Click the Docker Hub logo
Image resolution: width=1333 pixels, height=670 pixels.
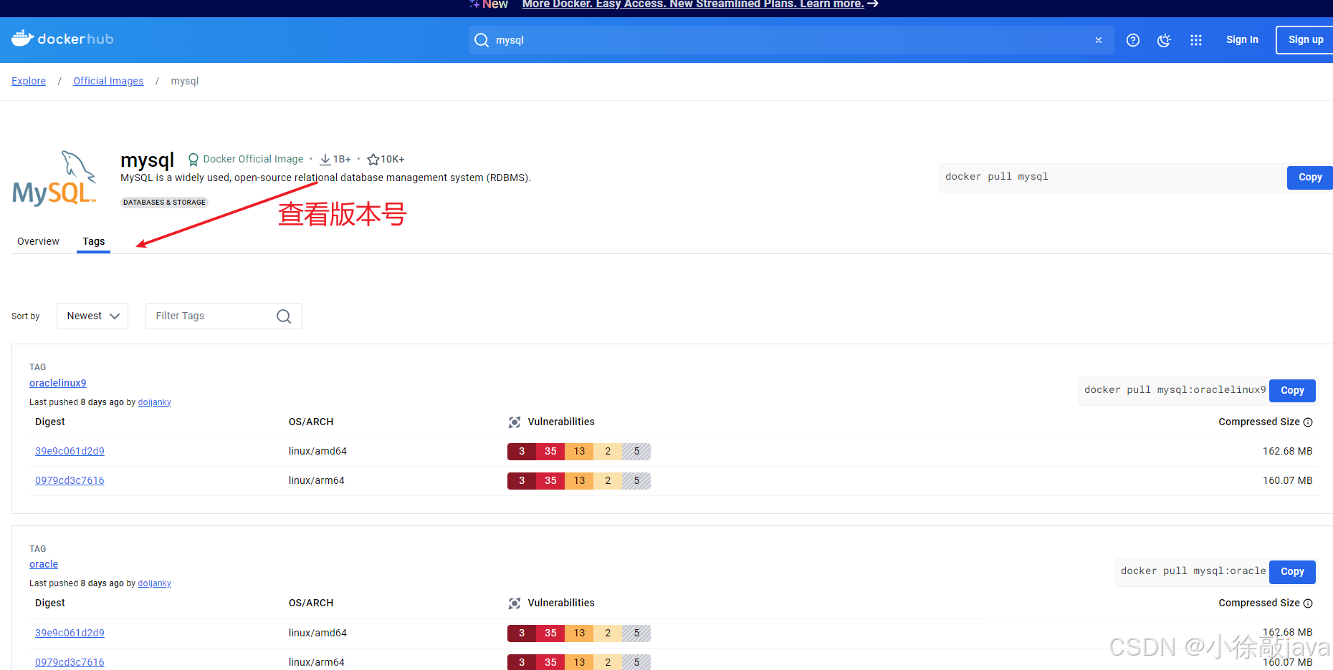[x=62, y=39]
